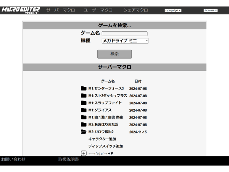This screenshot has width=229, height=172.
Task: Click the folder icon beside M1:スラップファイト
Action: [84, 103]
